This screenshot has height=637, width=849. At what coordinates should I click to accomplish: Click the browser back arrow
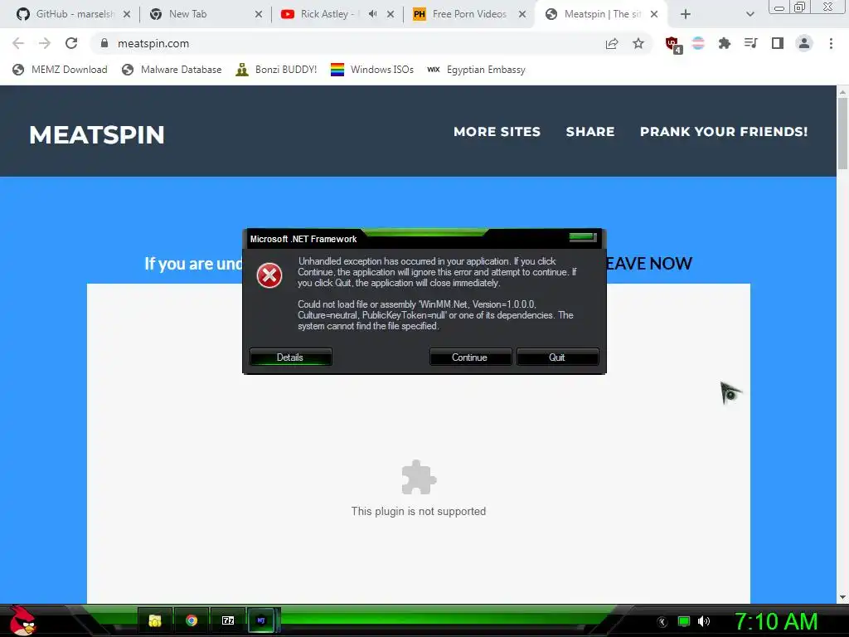tap(18, 43)
